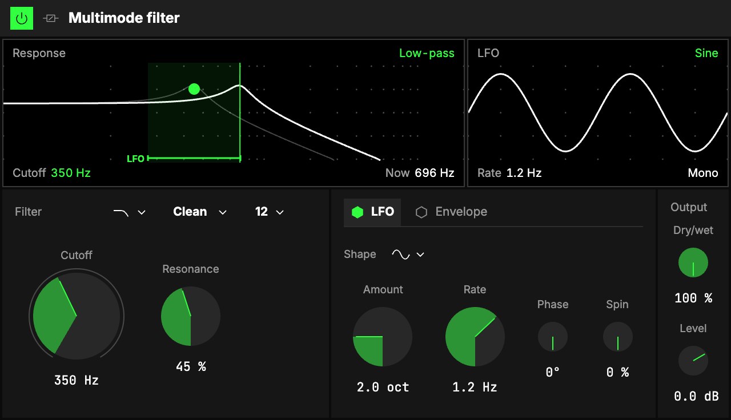Click the Multimode filter title
The width and height of the screenshot is (731, 420).
click(x=124, y=18)
